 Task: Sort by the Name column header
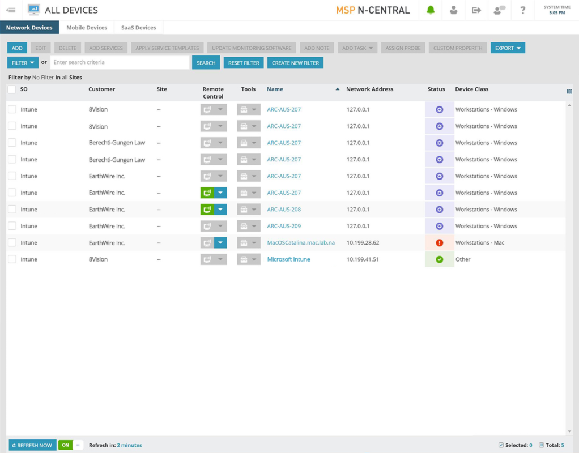[x=275, y=89]
